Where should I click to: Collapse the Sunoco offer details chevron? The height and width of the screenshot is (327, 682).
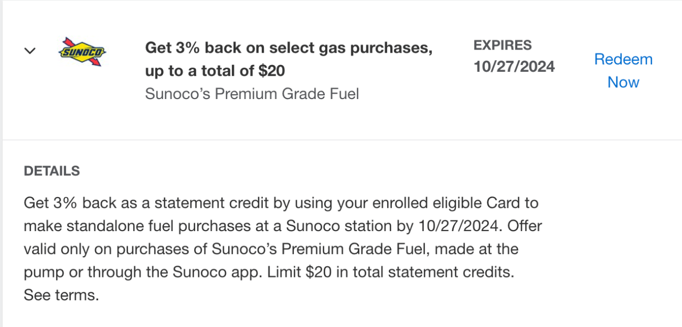(x=30, y=51)
